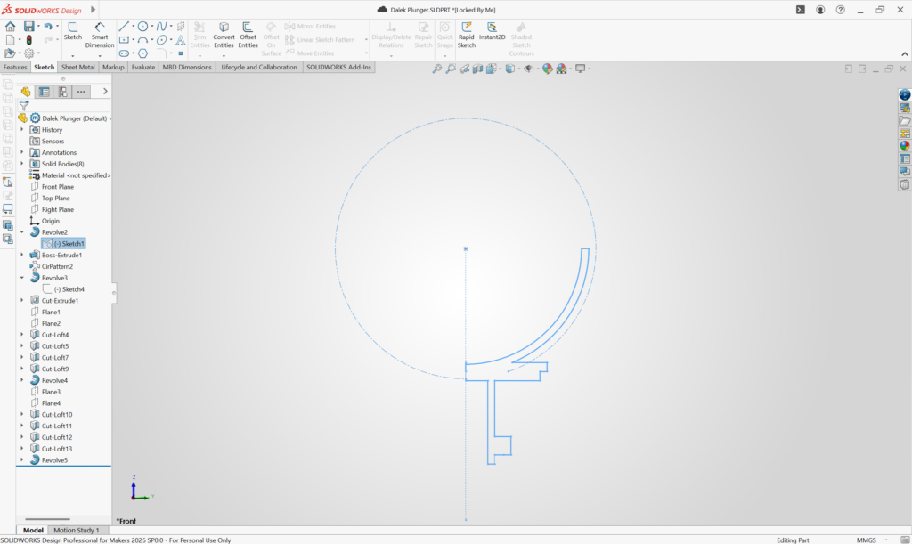912x544 pixels.
Task: Click the Edit Appearance color sphere icon
Action: click(548, 69)
